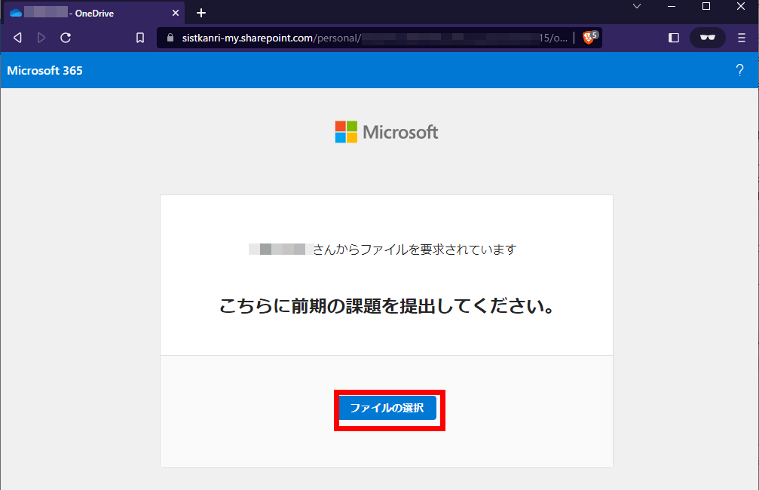View site info via the padlock icon

(170, 38)
